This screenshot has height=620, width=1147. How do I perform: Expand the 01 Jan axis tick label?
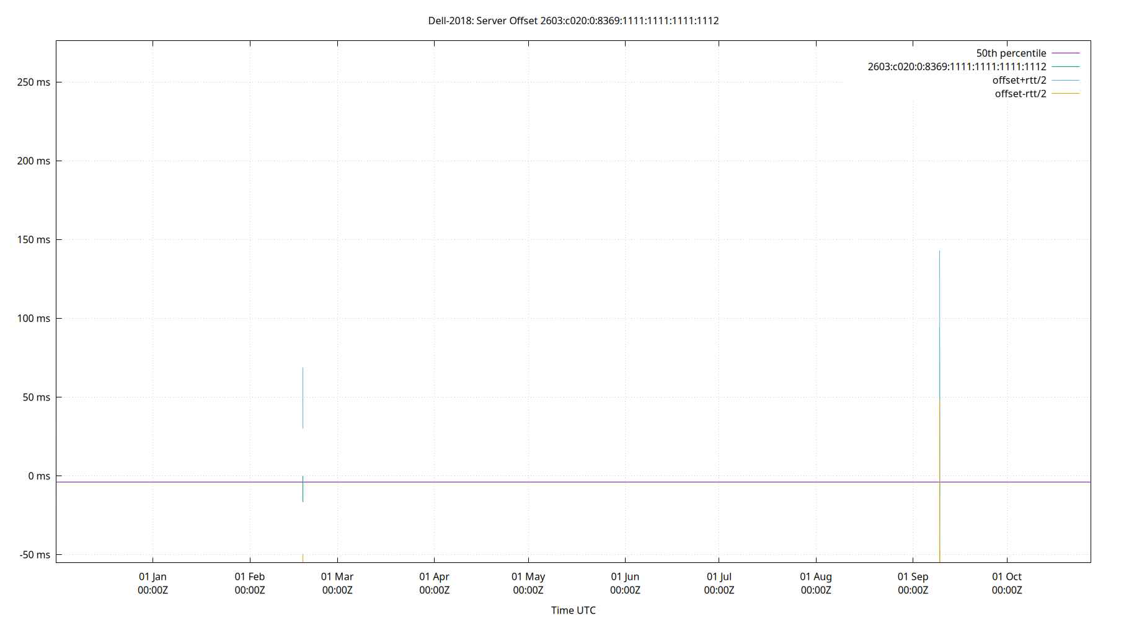point(153,583)
